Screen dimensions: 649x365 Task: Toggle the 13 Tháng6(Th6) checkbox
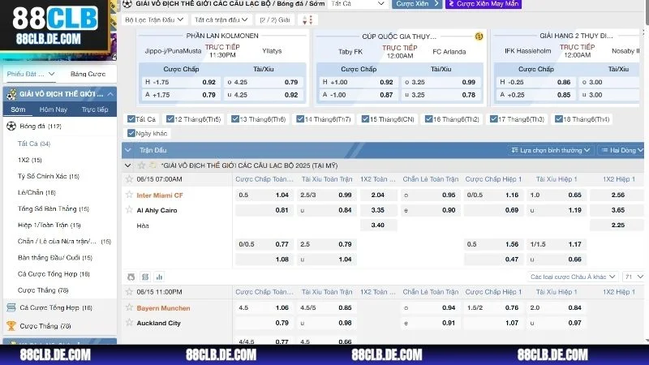point(235,119)
